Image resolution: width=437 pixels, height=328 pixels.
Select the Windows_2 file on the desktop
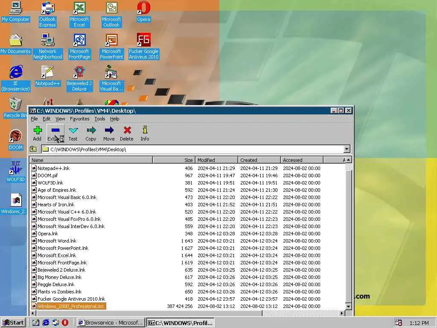coord(14,204)
